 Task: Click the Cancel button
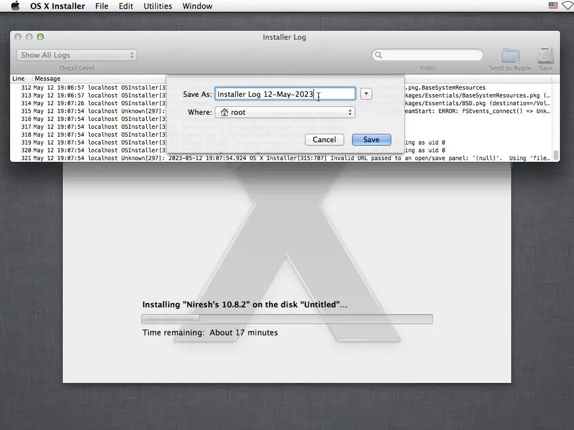point(325,139)
